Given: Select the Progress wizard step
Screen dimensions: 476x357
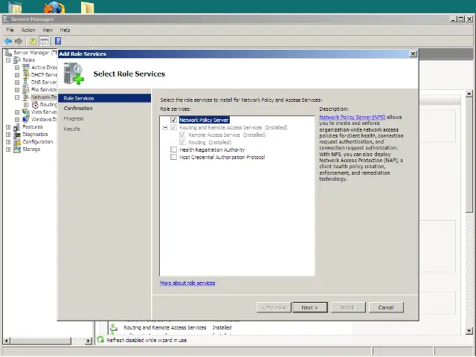Looking at the screenshot, I should coord(74,119).
